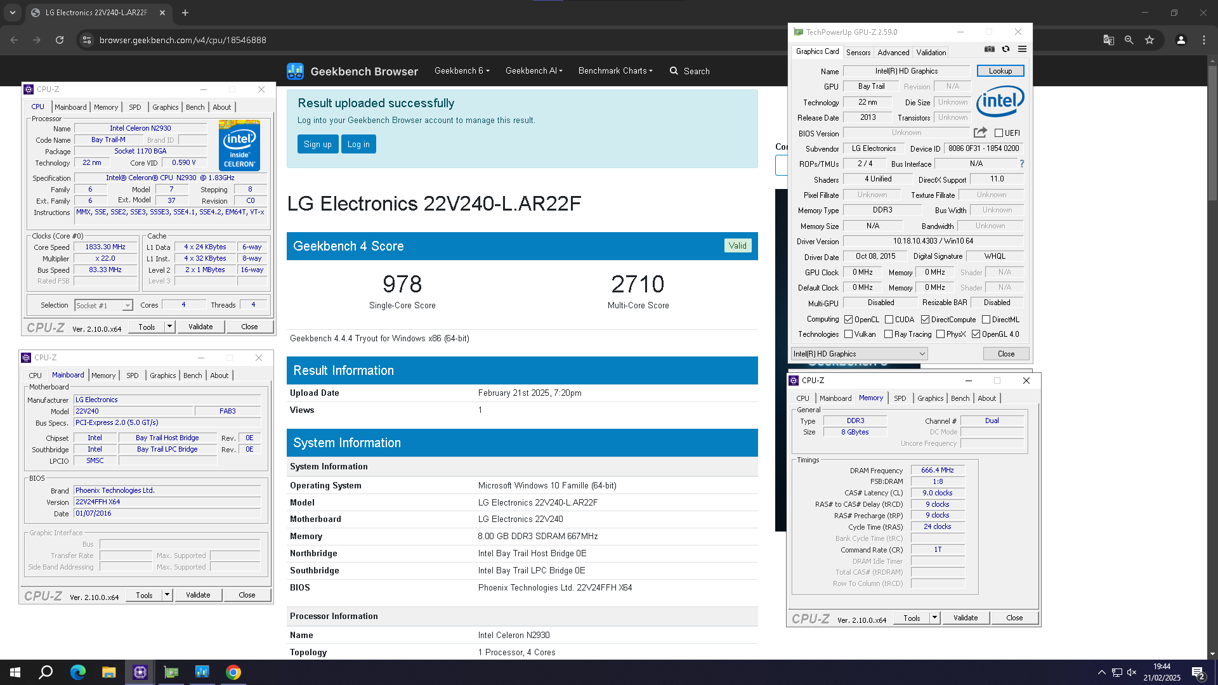
Task: Open SPD tab in CPU-Z Mainboard window
Action: click(x=132, y=375)
